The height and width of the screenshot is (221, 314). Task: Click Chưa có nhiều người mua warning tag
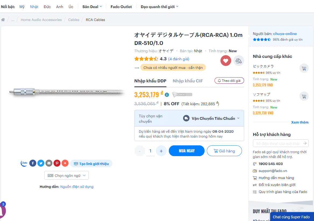point(173,68)
